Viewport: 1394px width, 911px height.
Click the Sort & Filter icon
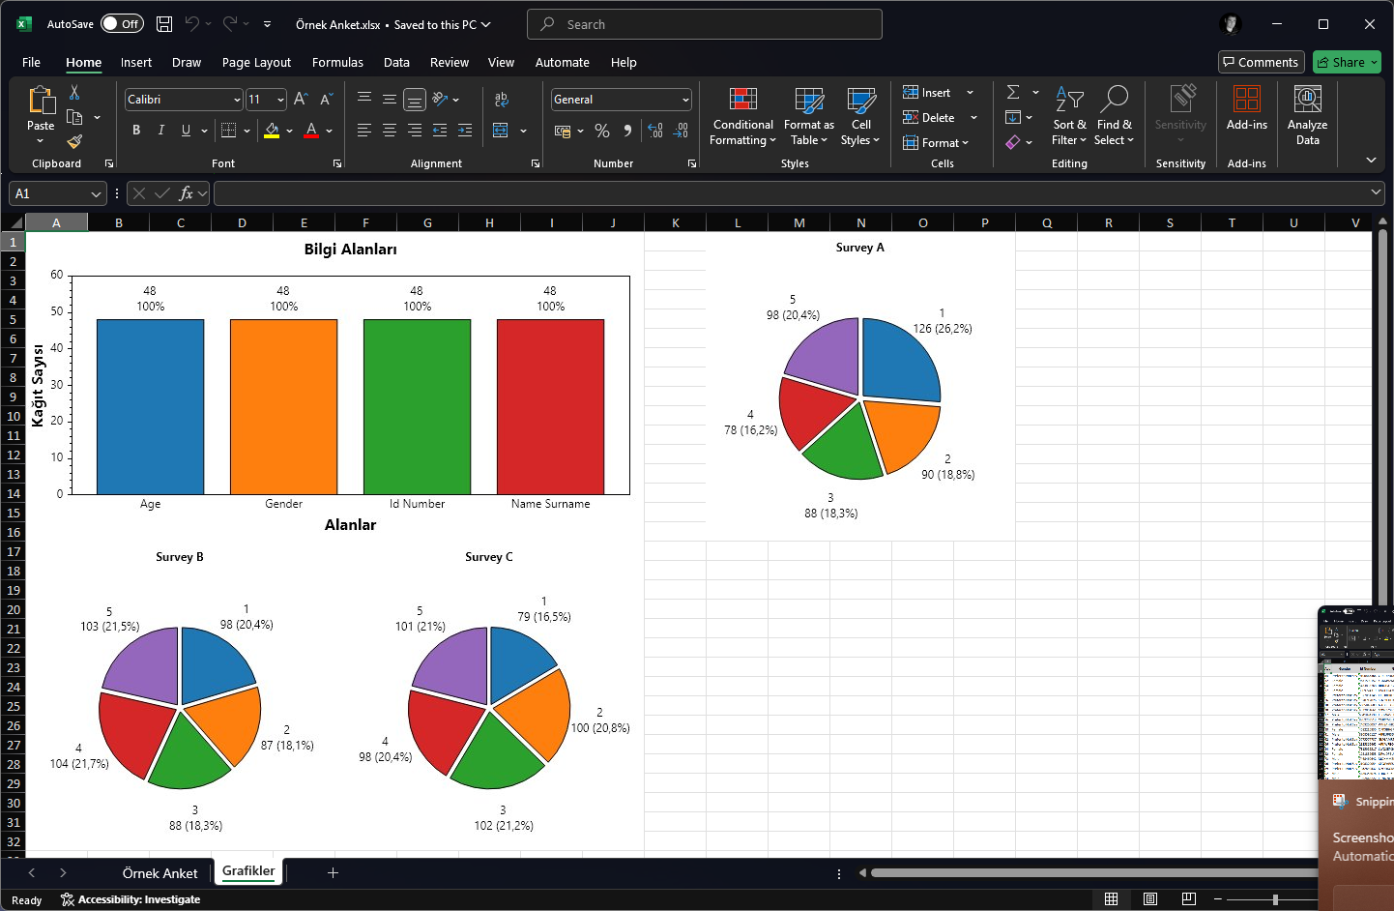click(1069, 116)
